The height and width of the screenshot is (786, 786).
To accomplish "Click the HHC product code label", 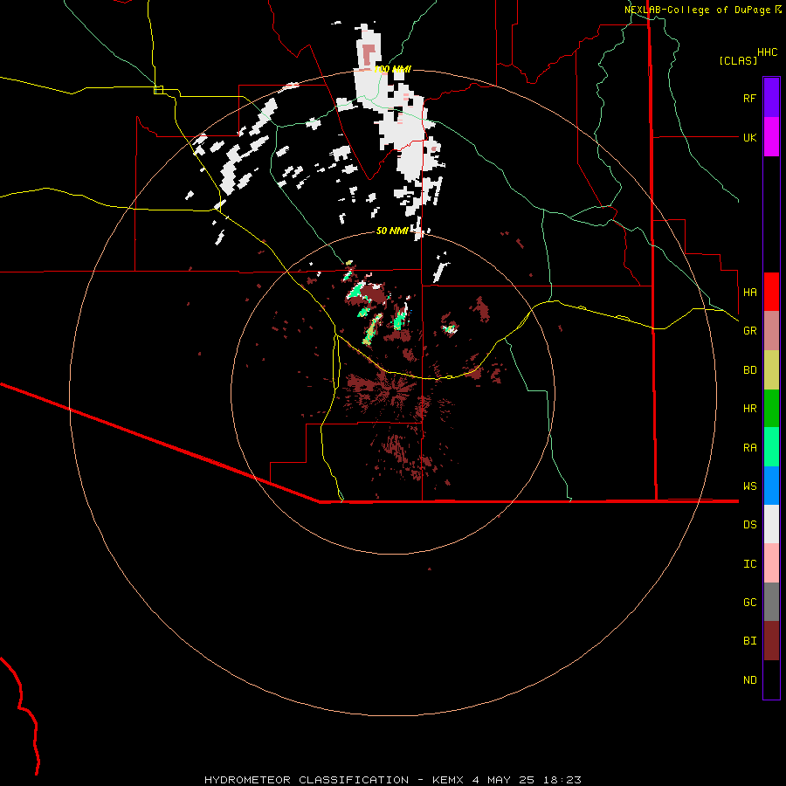I will tap(767, 52).
